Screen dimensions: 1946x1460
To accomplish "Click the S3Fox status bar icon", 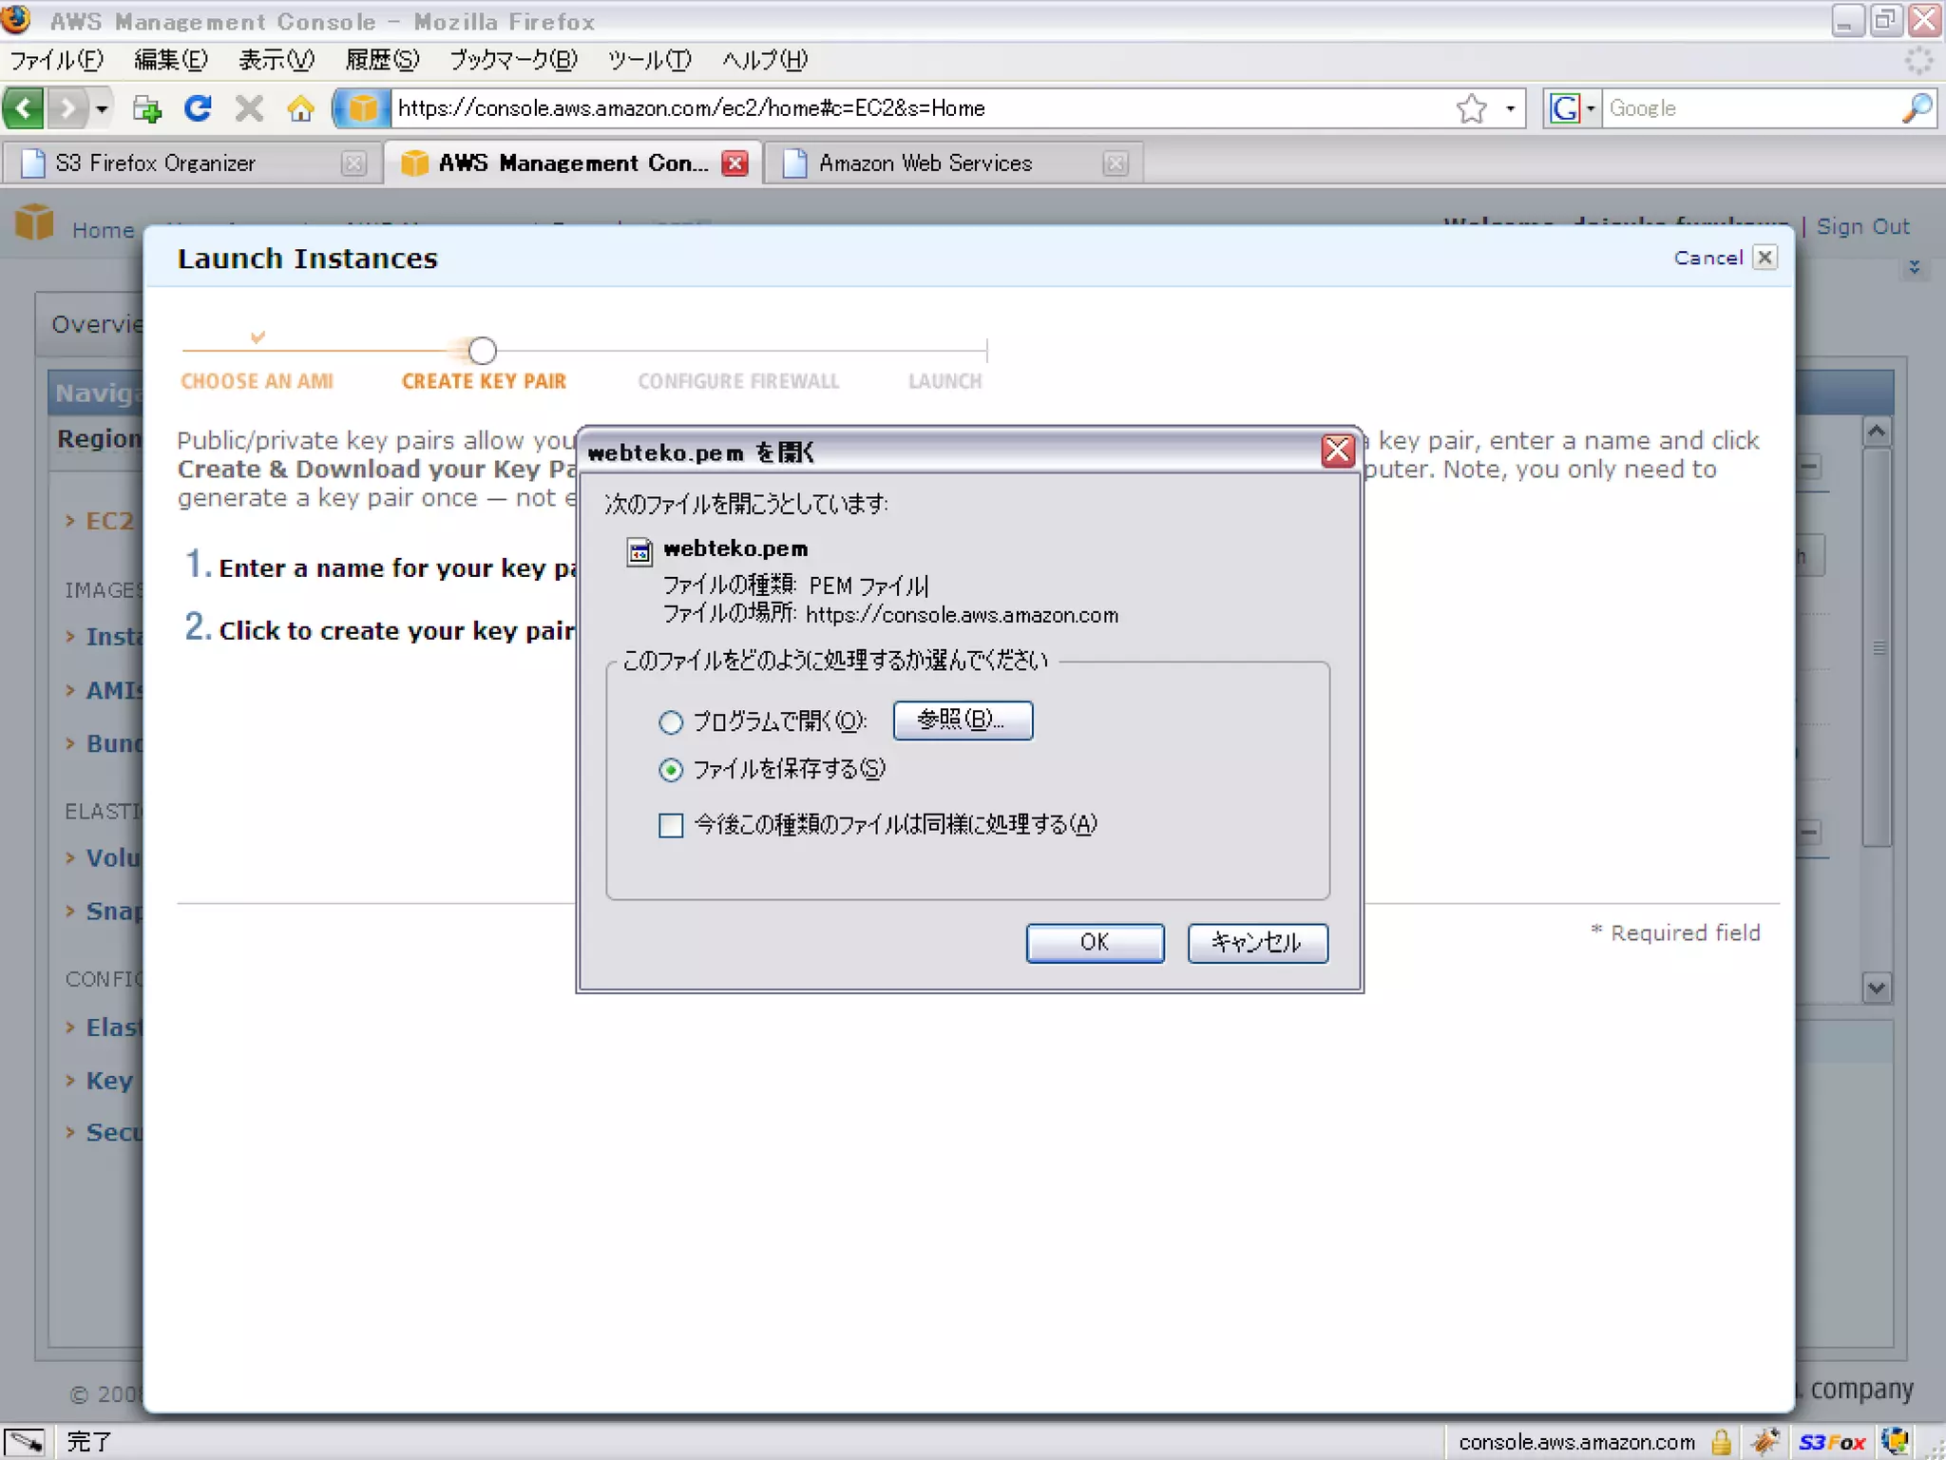I will (1832, 1443).
